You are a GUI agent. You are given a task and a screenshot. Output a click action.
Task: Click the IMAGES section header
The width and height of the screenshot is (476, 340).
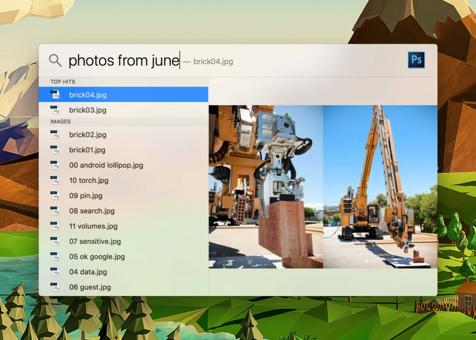pyautogui.click(x=61, y=121)
